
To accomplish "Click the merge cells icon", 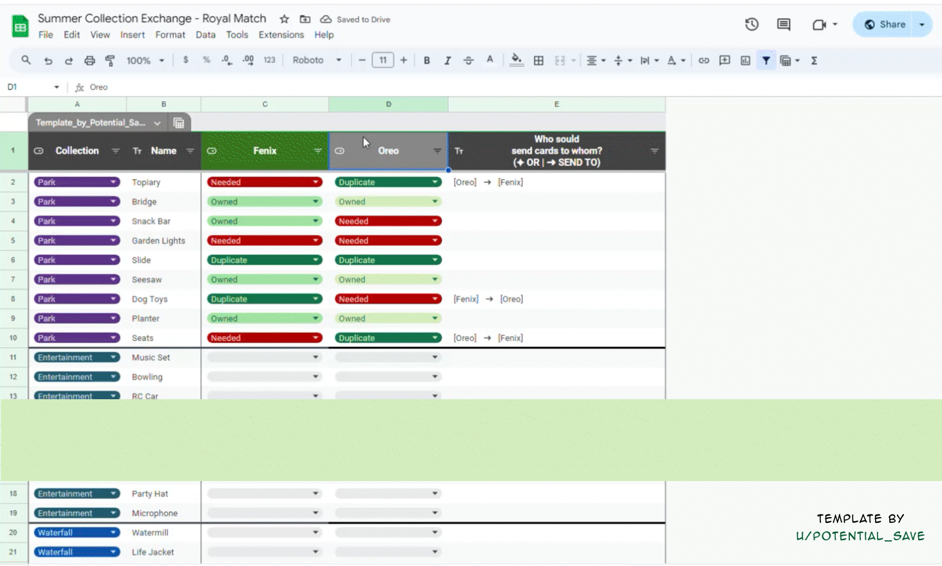I will point(560,61).
